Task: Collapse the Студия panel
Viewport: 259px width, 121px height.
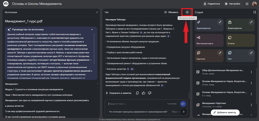Action: tap(254, 12)
